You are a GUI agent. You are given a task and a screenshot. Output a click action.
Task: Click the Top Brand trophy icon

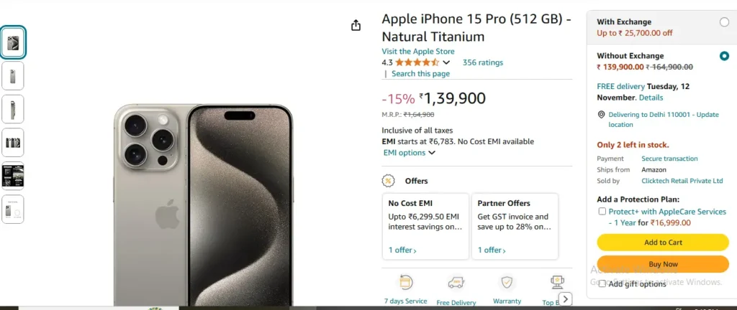558,282
